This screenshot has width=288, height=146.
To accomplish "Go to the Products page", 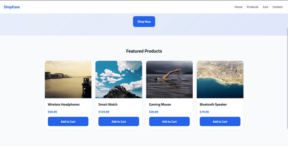I will coord(253,7).
